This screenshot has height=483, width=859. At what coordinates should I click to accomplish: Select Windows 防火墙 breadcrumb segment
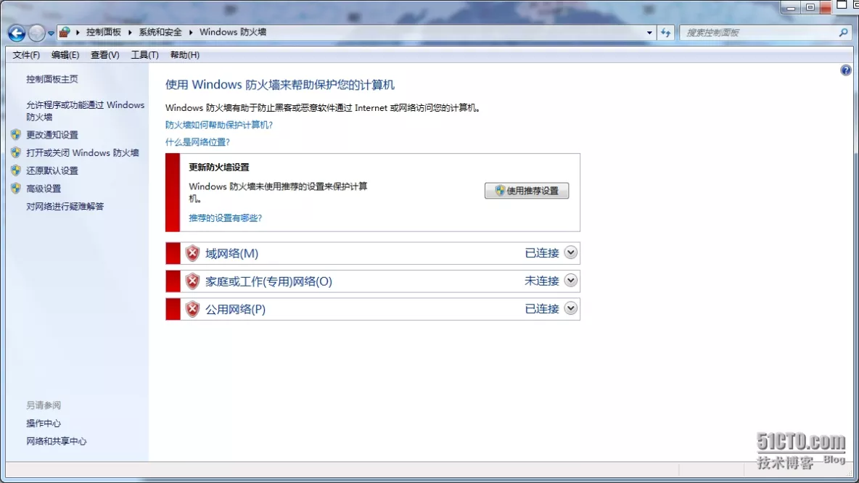coord(233,33)
